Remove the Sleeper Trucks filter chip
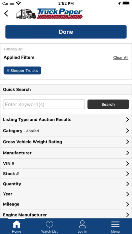The height and width of the screenshot is (234, 132). (22, 71)
